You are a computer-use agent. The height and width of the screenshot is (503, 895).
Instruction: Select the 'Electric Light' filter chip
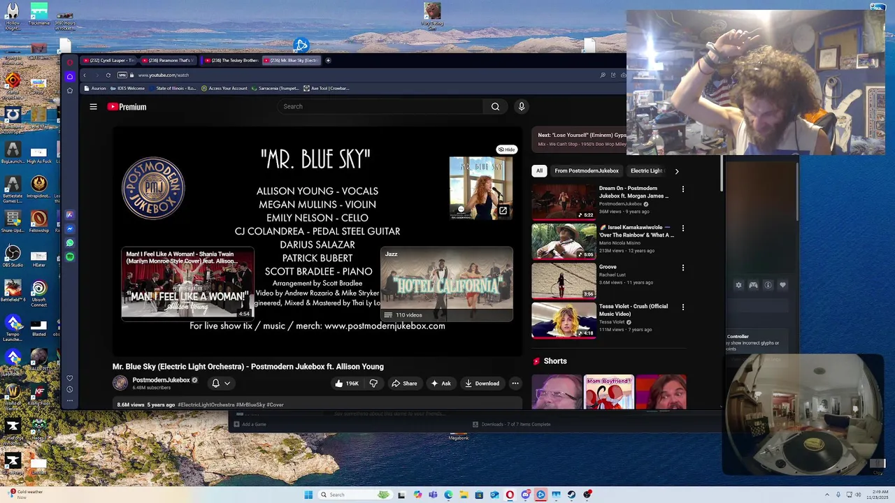point(646,170)
